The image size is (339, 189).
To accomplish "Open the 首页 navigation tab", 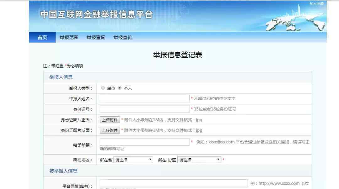I will pyautogui.click(x=42, y=37).
